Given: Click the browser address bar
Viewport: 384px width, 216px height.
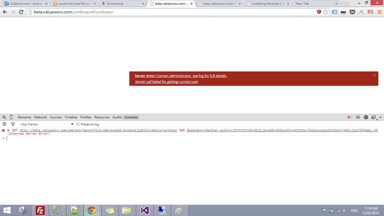Looking at the screenshot, I should [x=169, y=12].
